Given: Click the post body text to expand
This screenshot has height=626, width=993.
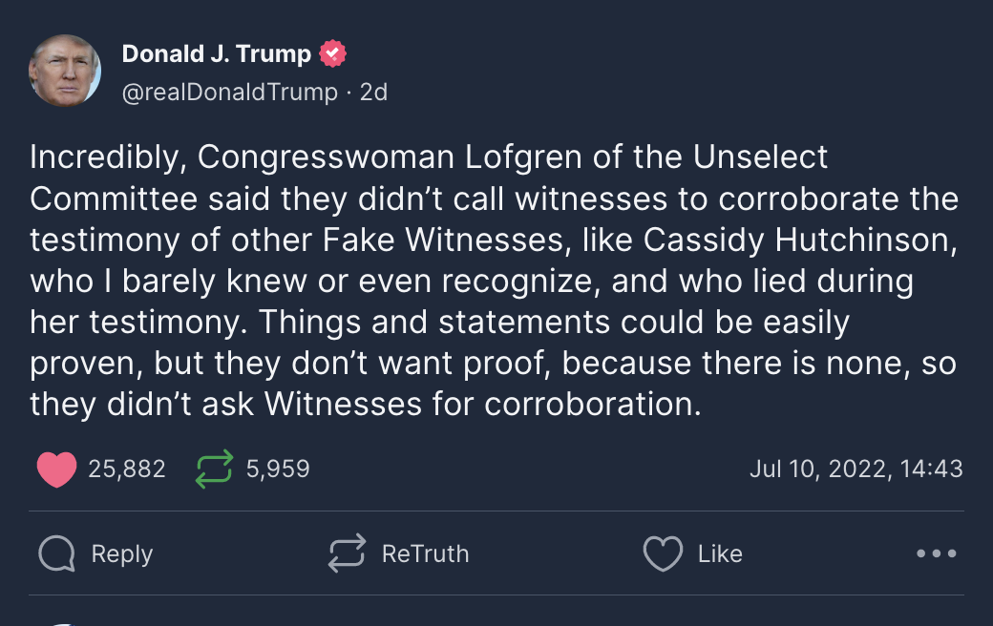Looking at the screenshot, I should [x=494, y=281].
